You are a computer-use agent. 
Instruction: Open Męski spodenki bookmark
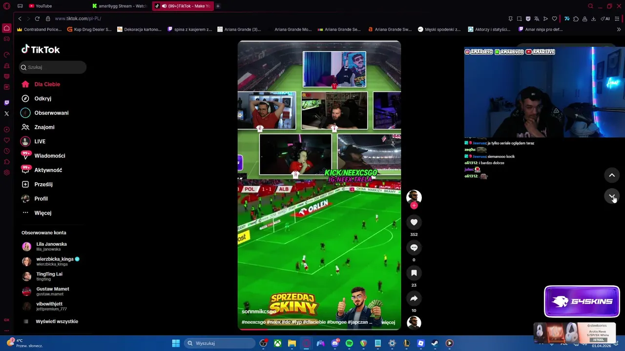pos(439,29)
